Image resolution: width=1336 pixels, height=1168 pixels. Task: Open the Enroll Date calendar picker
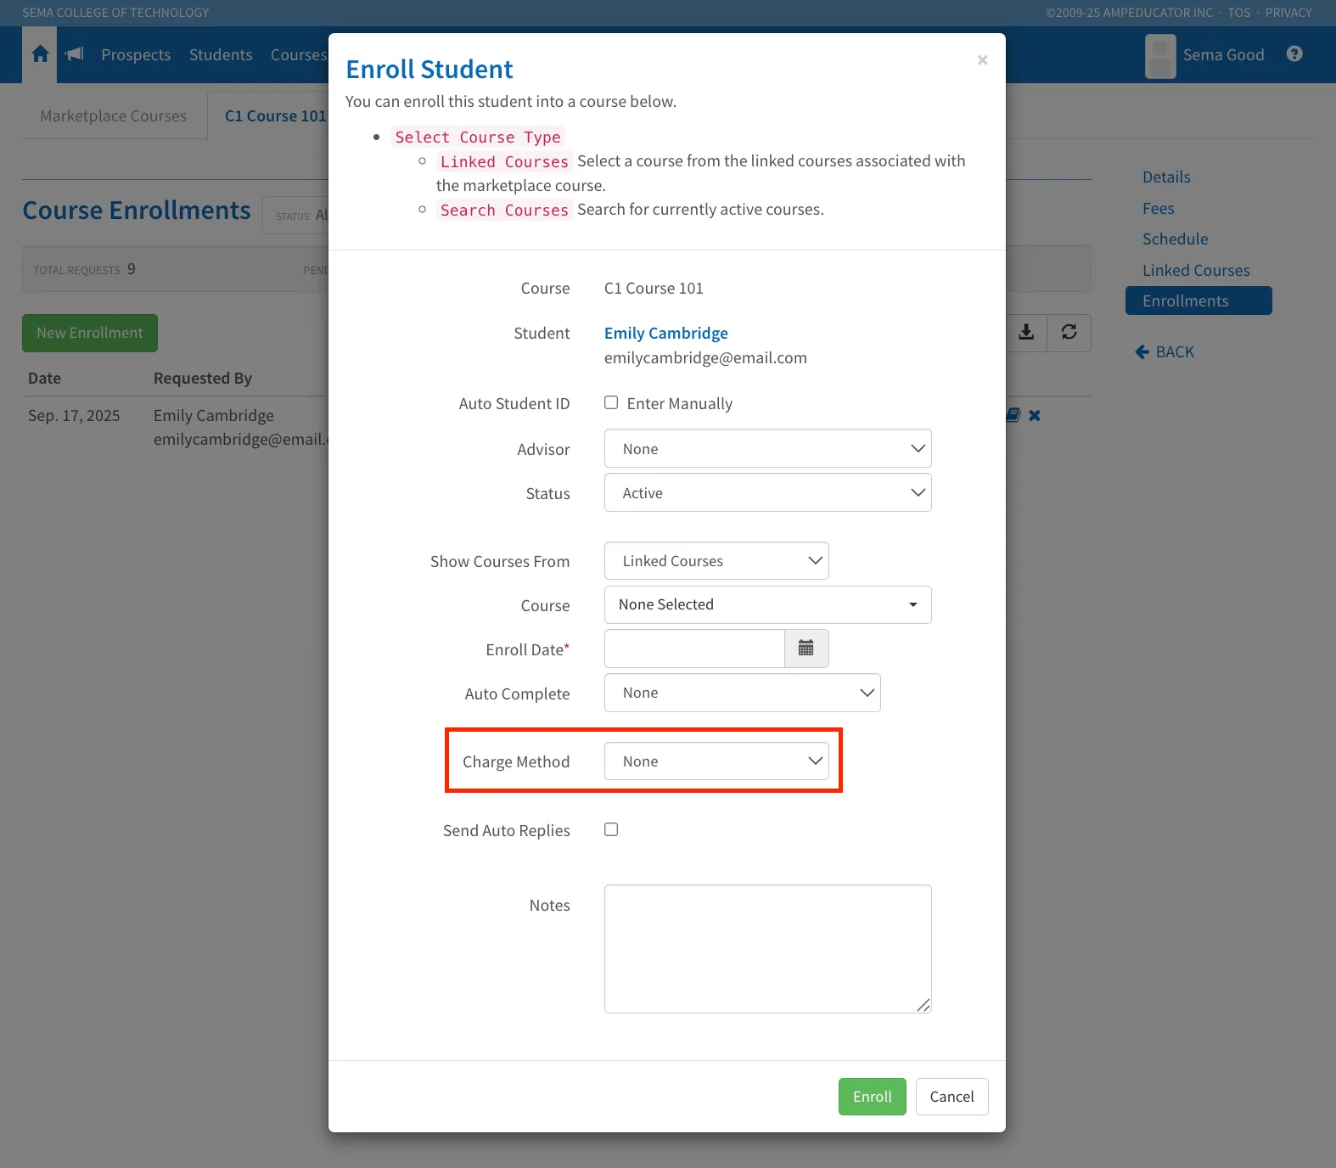click(806, 649)
